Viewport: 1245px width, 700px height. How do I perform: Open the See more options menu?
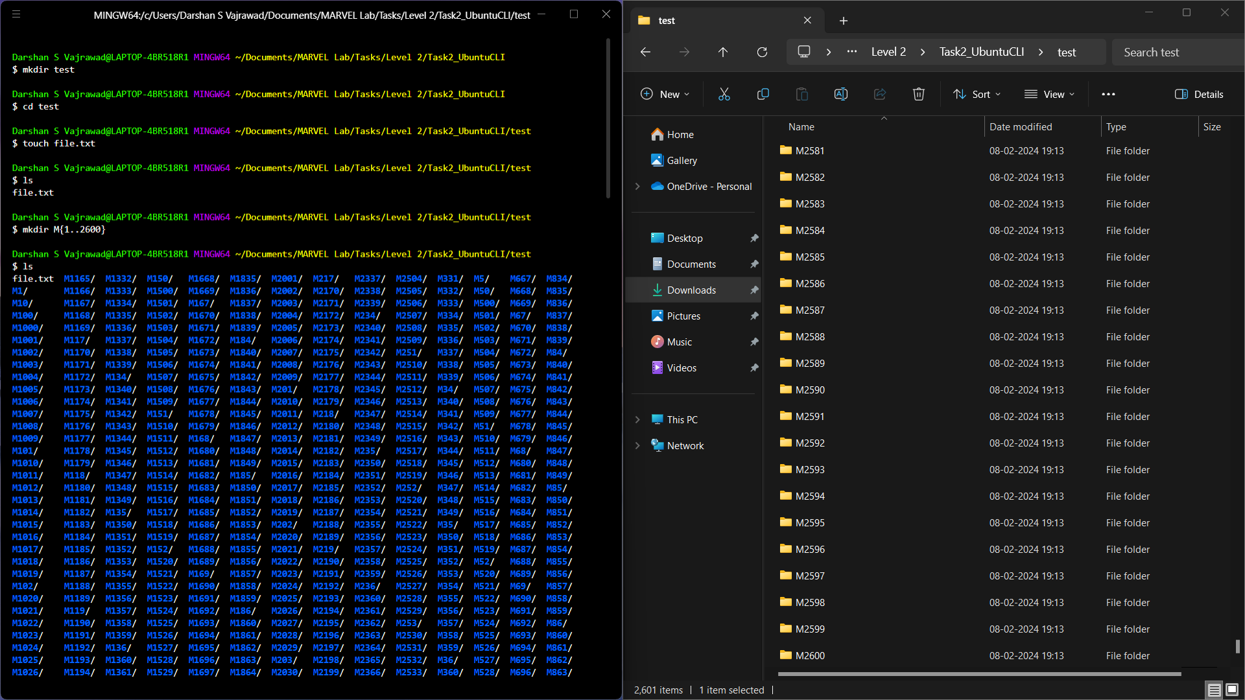(x=1108, y=95)
